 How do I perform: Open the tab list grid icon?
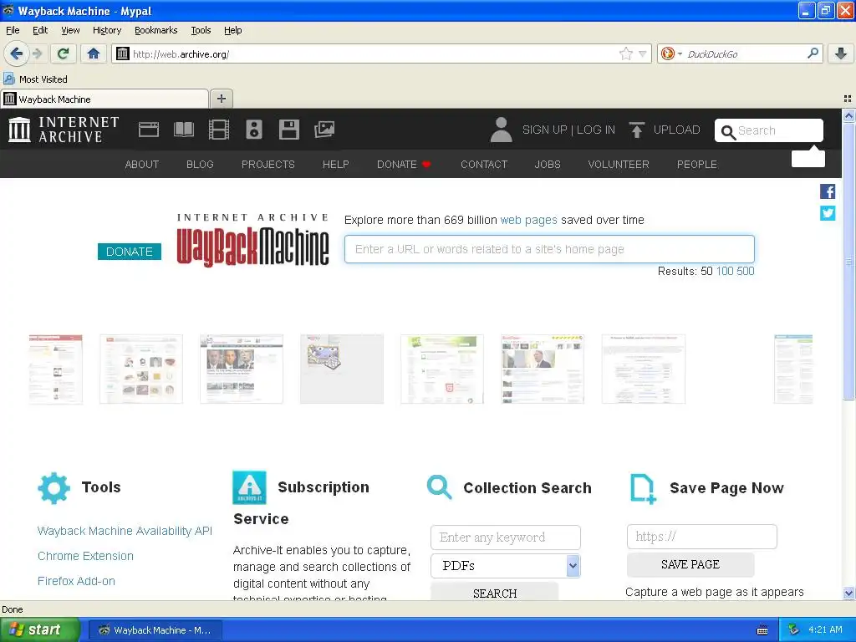point(848,99)
